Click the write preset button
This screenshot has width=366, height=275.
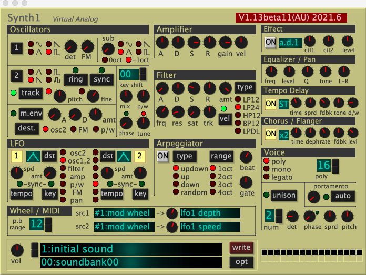(x=241, y=248)
